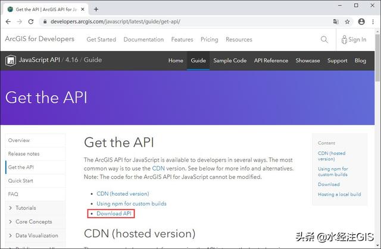Open Chrome three-dot menu
Image resolution: width=381 pixels, height=249 pixels.
click(x=373, y=21)
